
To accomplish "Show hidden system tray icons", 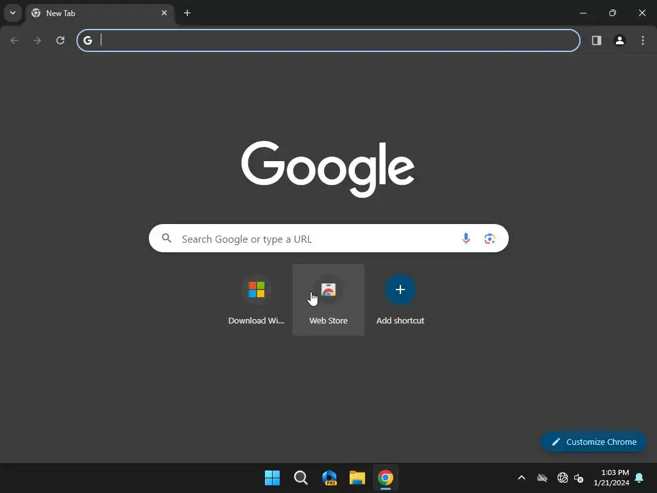I will coord(522,478).
